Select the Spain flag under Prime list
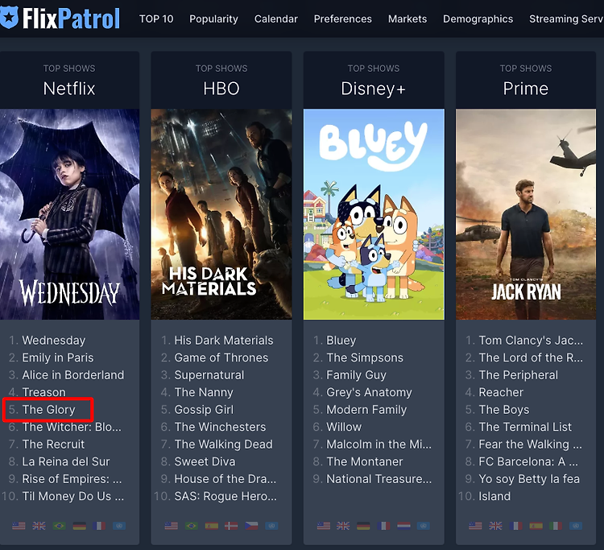Image resolution: width=604 pixels, height=550 pixels. point(536,526)
